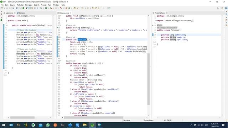Click the taskbar clock showing 9:26 p.m.
Viewport: 228px width, 128px height.
[x=214, y=125]
